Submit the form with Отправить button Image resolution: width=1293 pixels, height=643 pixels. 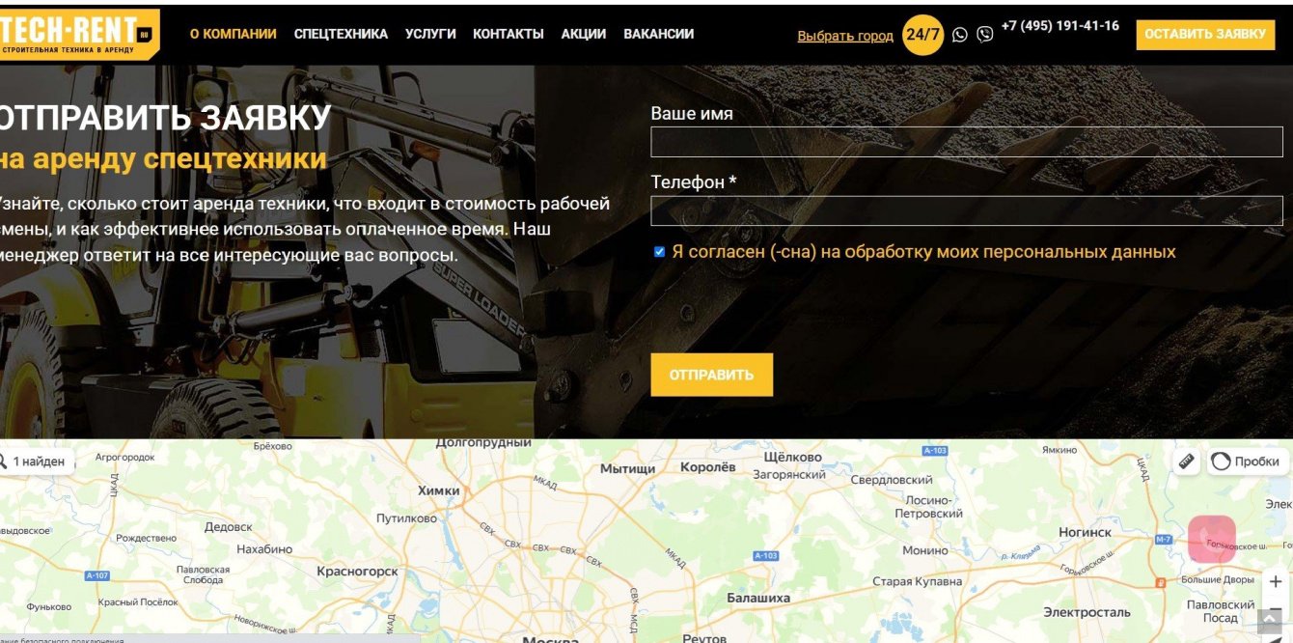pos(711,375)
